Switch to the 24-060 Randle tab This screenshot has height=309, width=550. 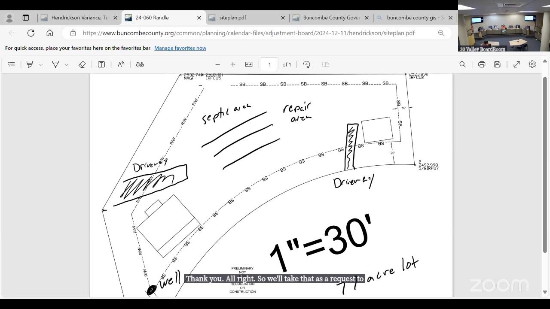click(163, 18)
